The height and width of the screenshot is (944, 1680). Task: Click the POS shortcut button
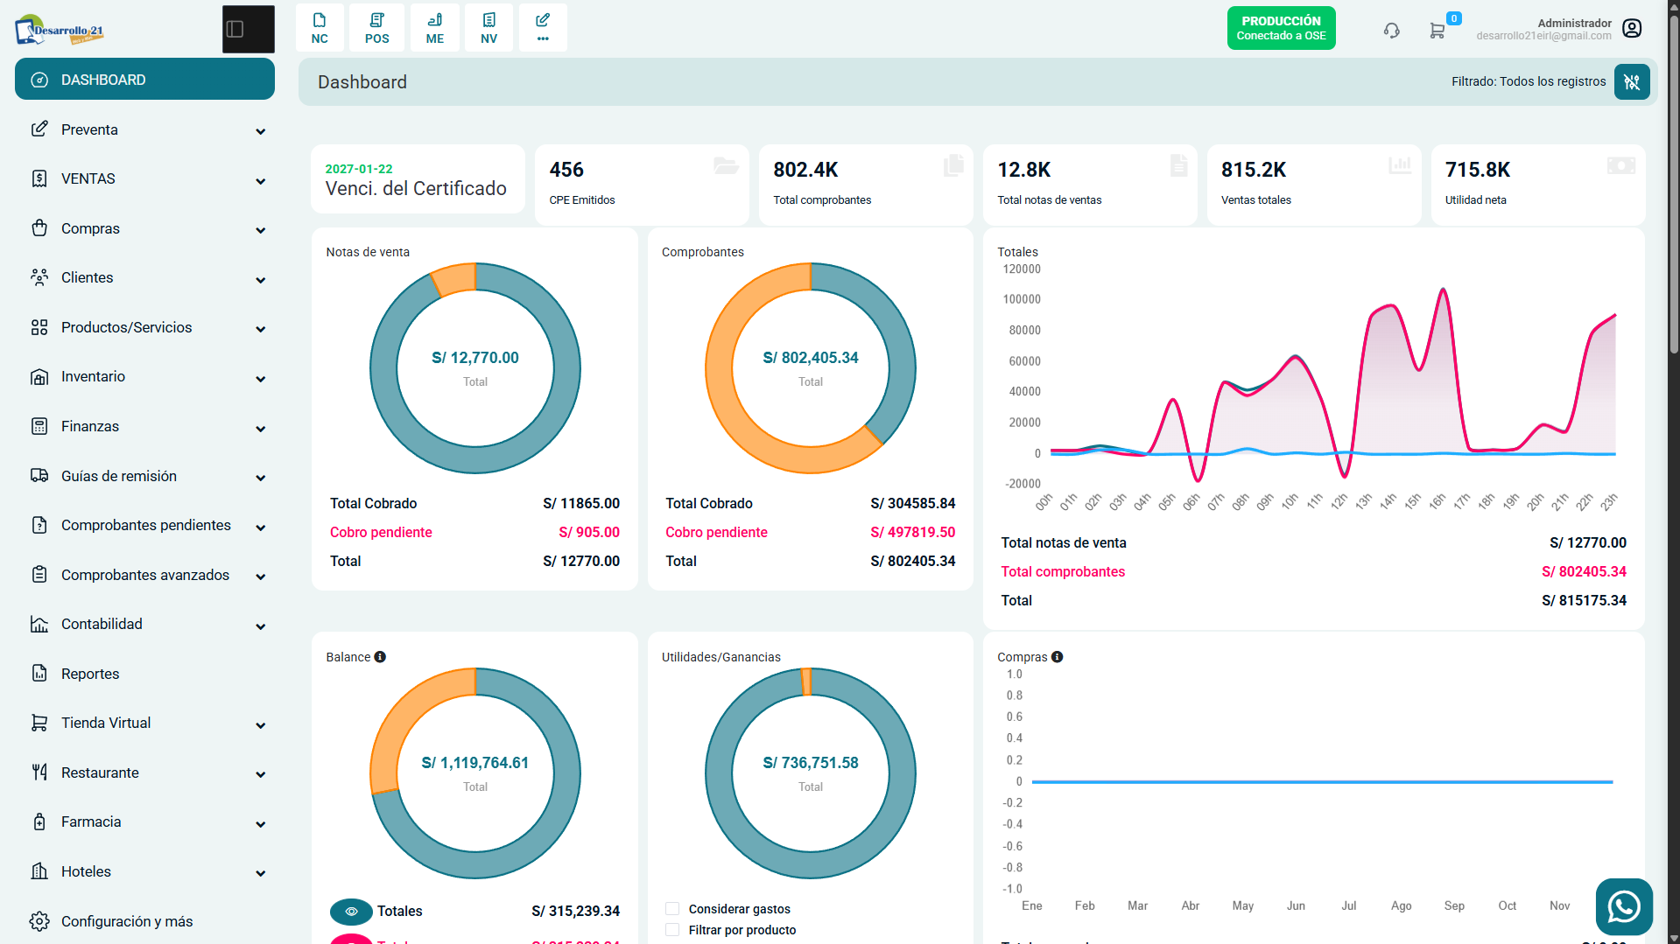377,28
